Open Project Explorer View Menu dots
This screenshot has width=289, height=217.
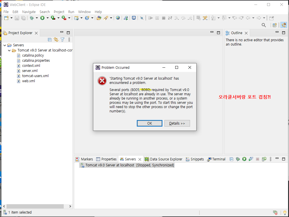(x=69, y=40)
